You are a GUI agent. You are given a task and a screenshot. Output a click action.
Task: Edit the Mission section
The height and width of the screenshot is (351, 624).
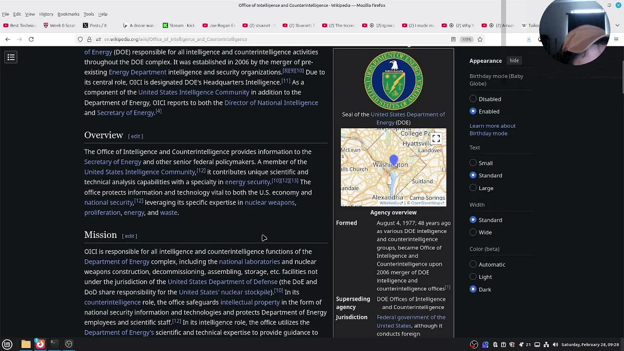click(x=129, y=236)
